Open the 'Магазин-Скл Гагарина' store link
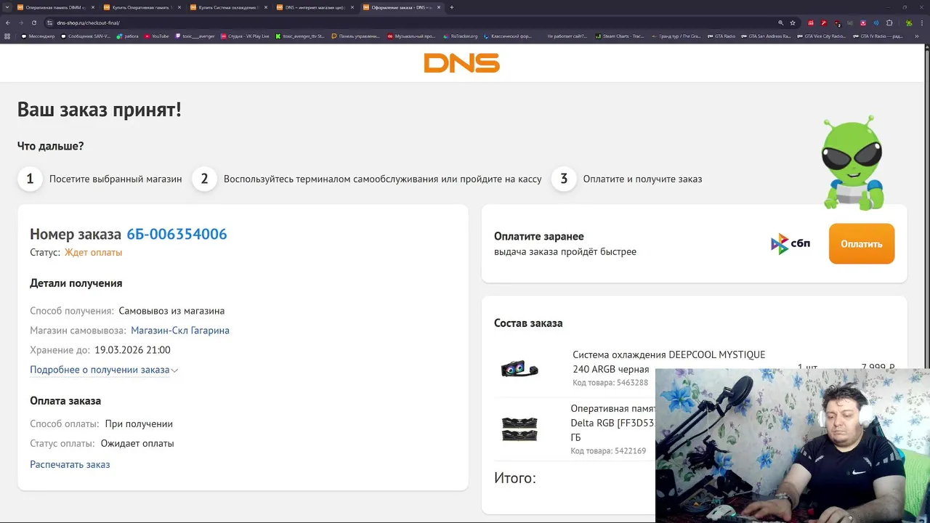 [180, 331]
